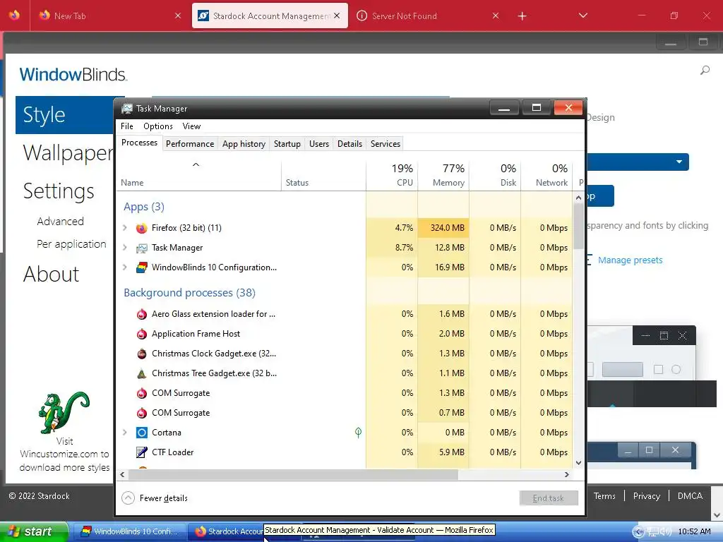Collapse view with Fewer details
723x542 pixels.
(155, 498)
